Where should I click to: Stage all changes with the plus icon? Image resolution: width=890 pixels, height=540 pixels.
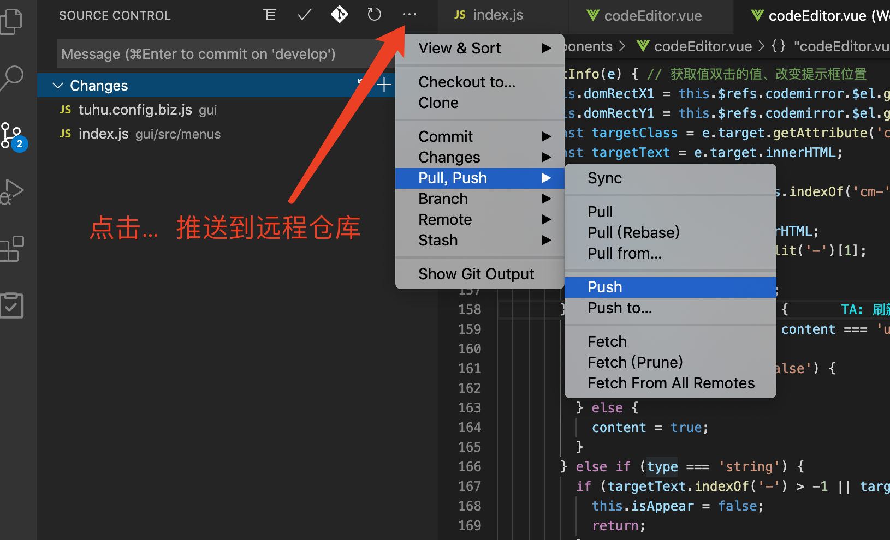click(x=384, y=85)
